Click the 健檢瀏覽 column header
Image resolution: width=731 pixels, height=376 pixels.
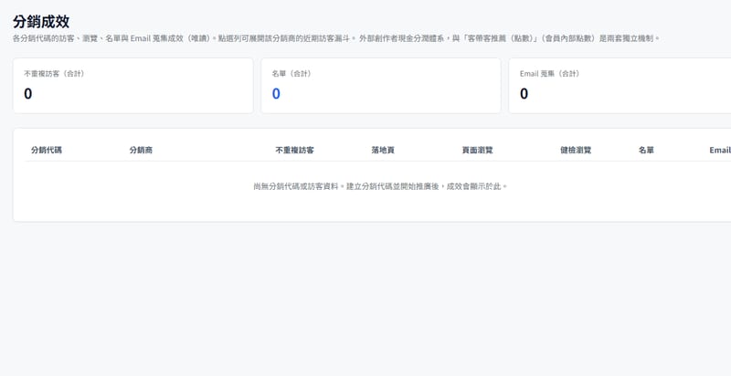point(576,151)
